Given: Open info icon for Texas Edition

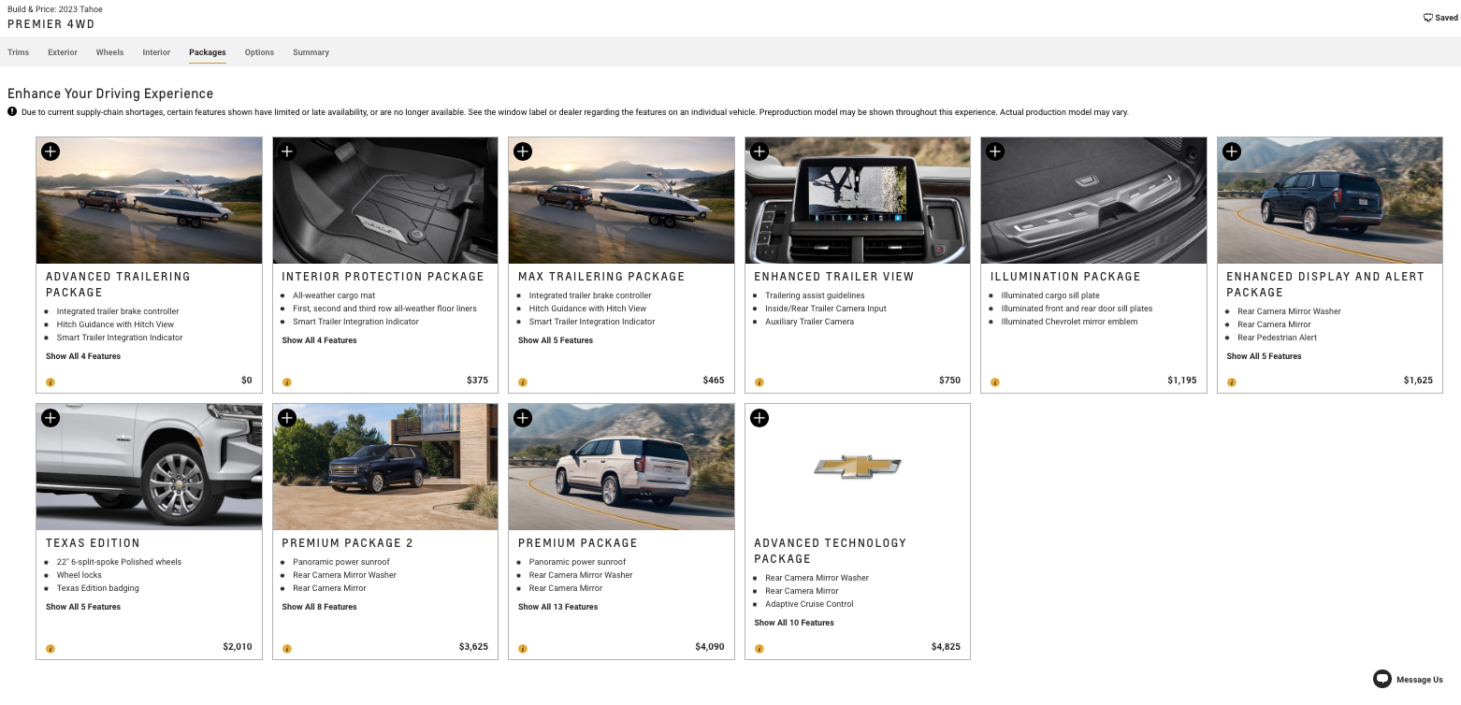Looking at the screenshot, I should (x=51, y=649).
